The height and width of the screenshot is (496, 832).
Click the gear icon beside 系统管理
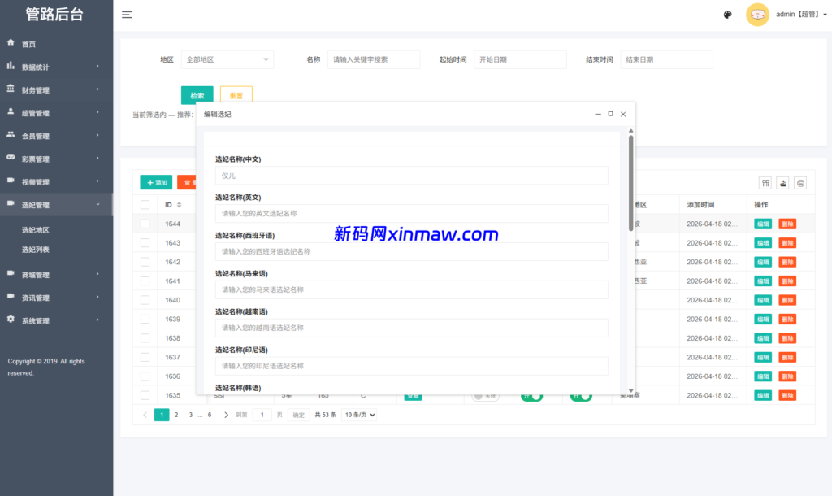coord(10,320)
